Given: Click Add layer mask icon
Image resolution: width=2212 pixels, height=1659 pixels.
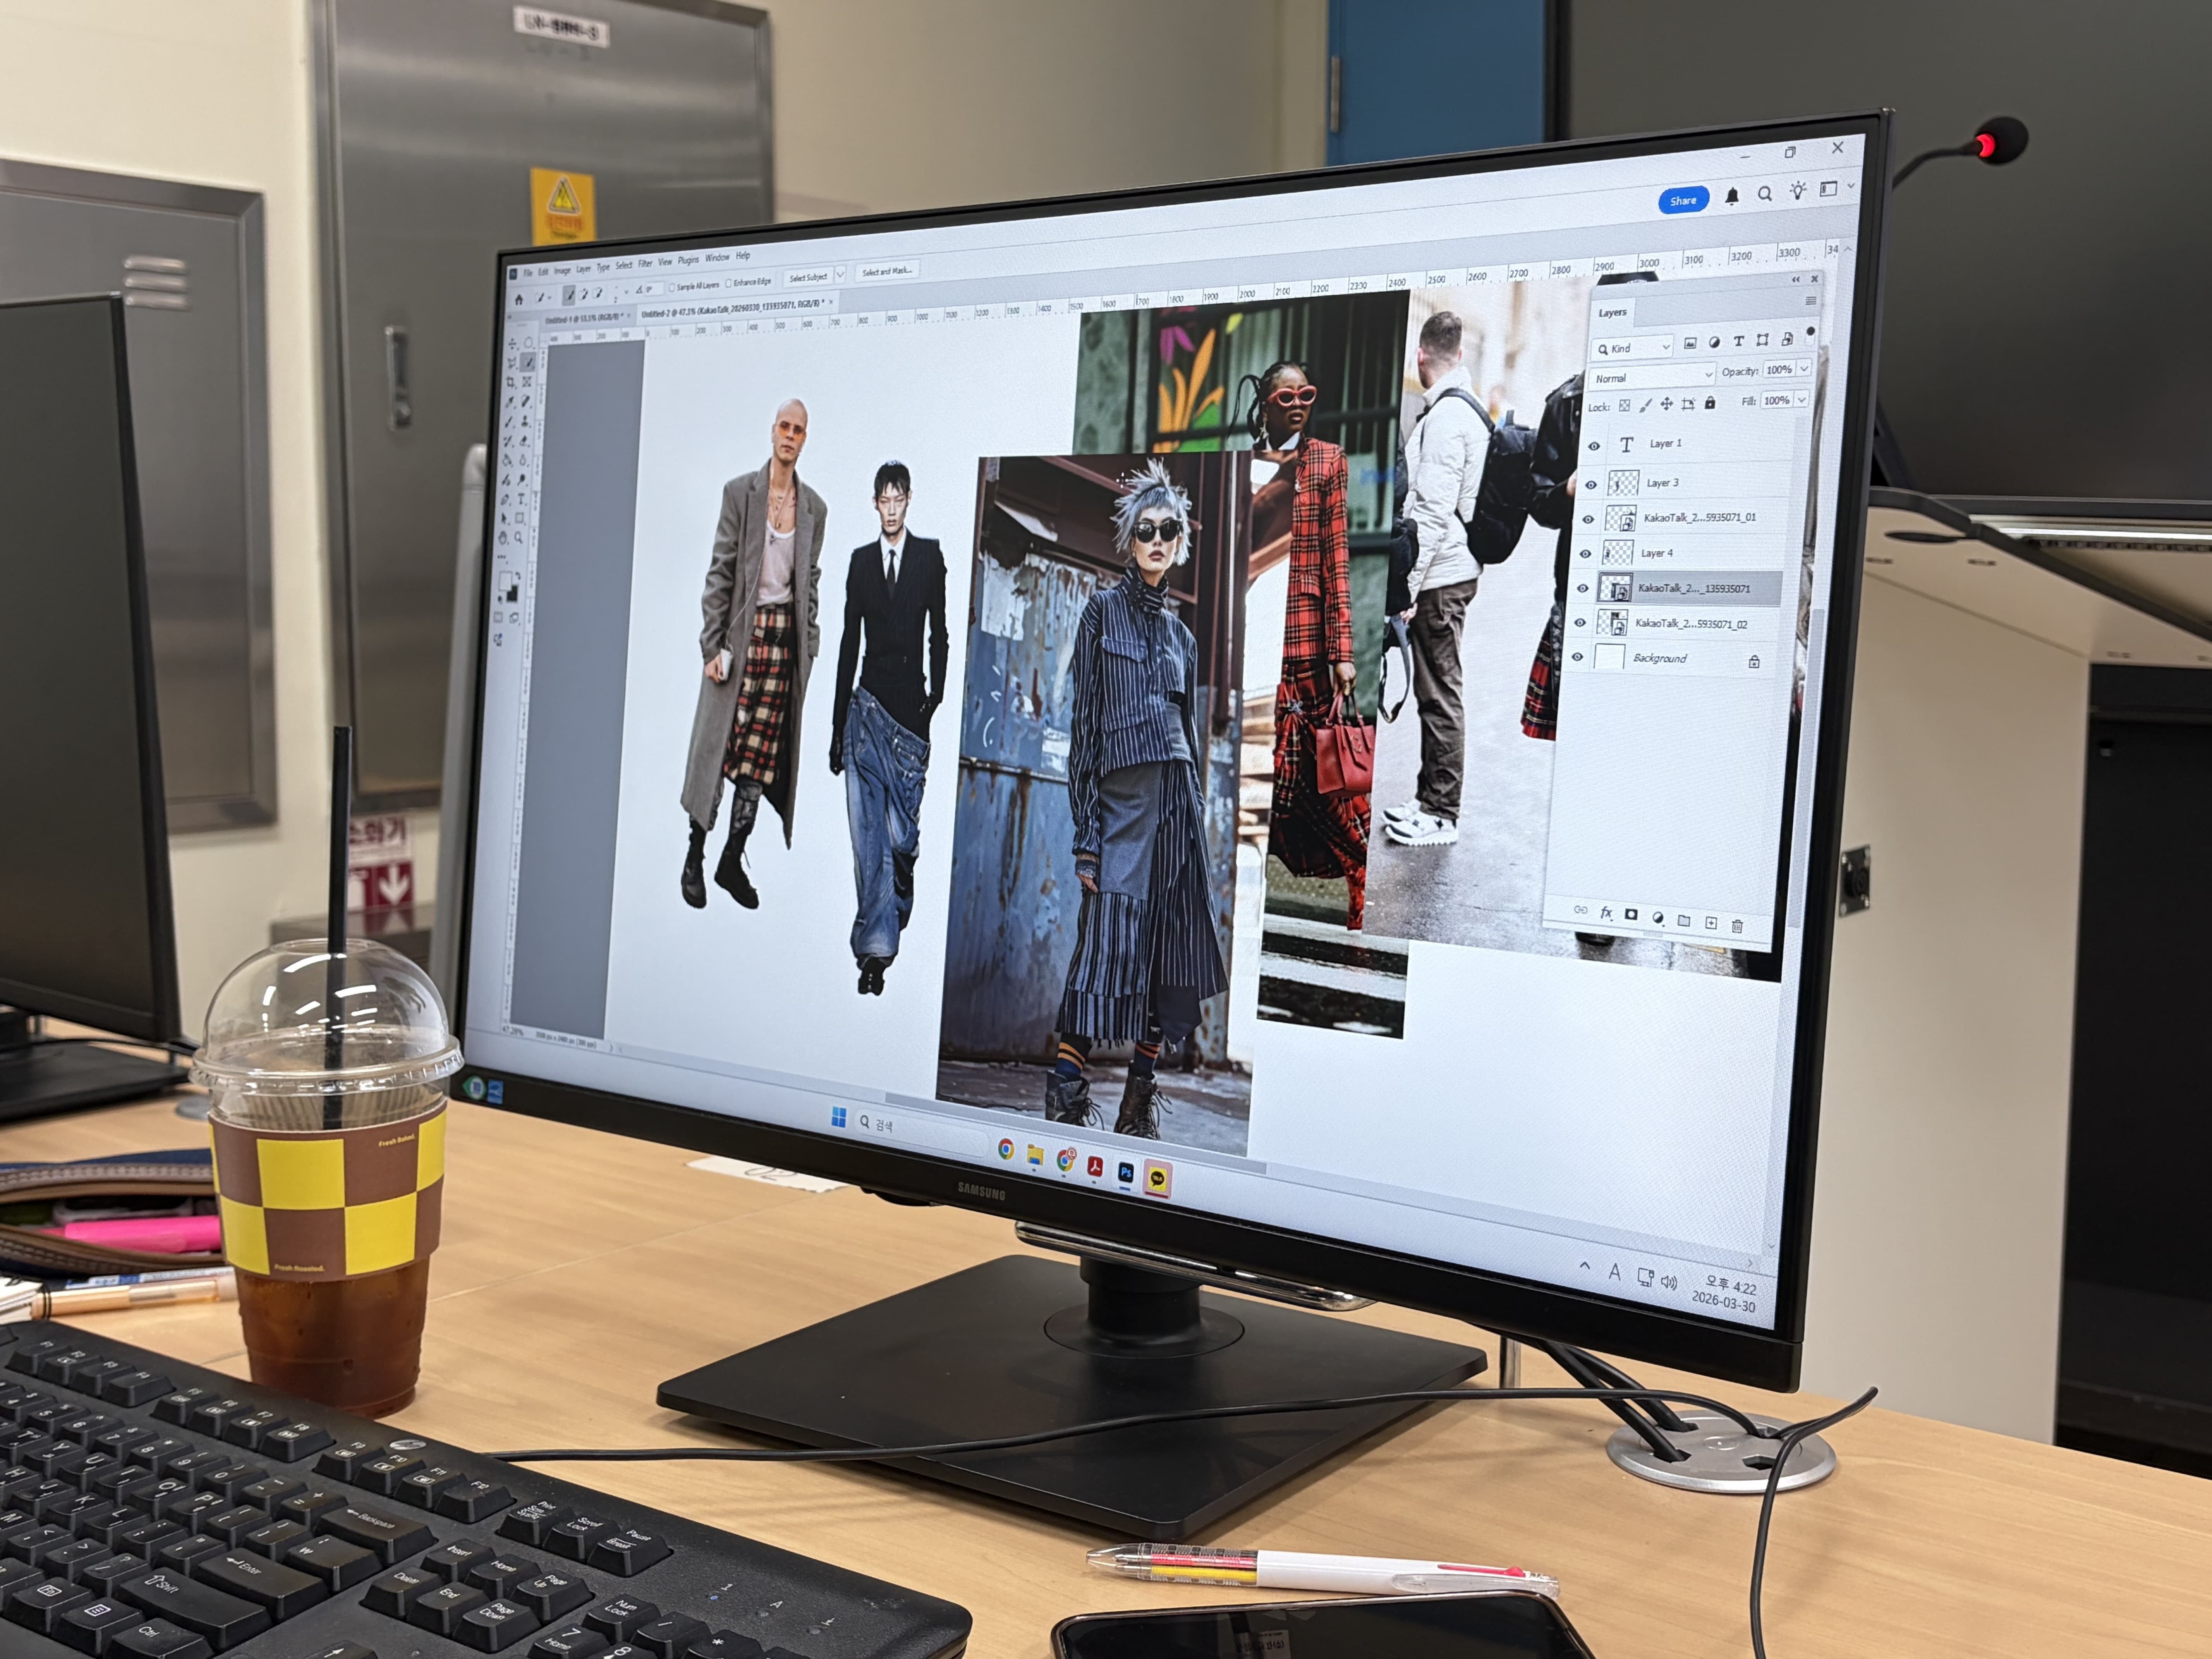Looking at the screenshot, I should click(1631, 914).
